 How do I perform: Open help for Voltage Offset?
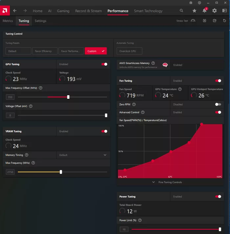pyautogui.click(x=31, y=106)
